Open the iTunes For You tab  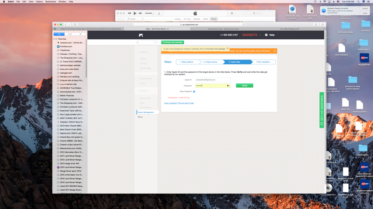[187, 19]
